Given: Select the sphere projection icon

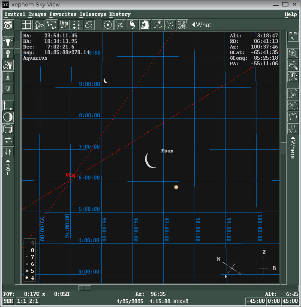Looking at the screenshot, I should (8, 117).
